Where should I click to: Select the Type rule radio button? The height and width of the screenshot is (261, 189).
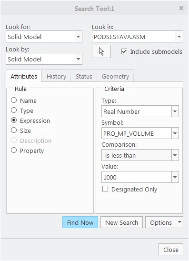click(14, 110)
